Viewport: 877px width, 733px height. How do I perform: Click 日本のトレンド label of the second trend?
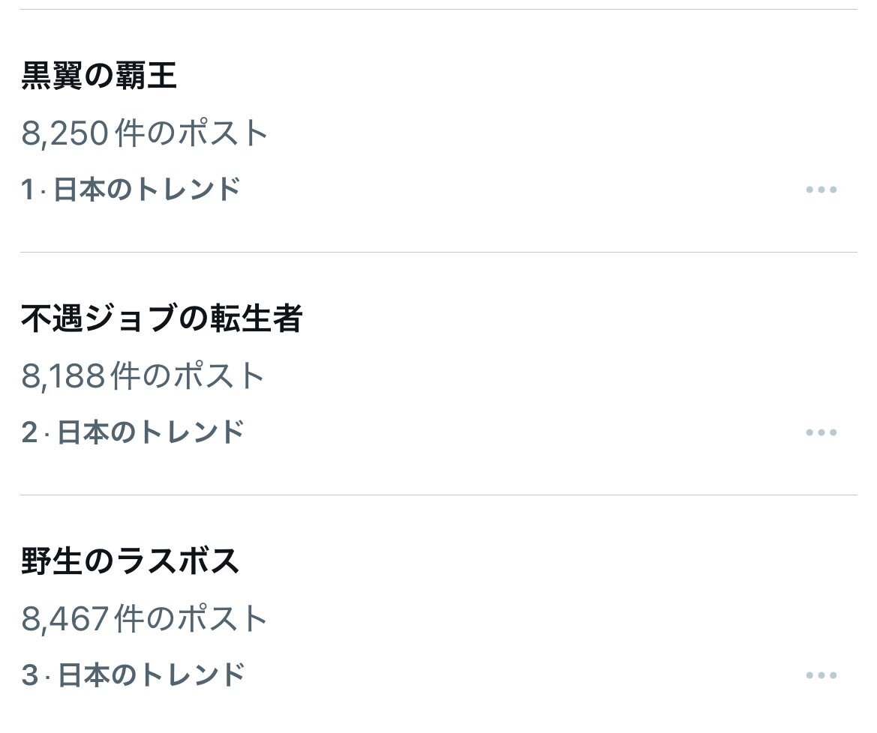(151, 432)
